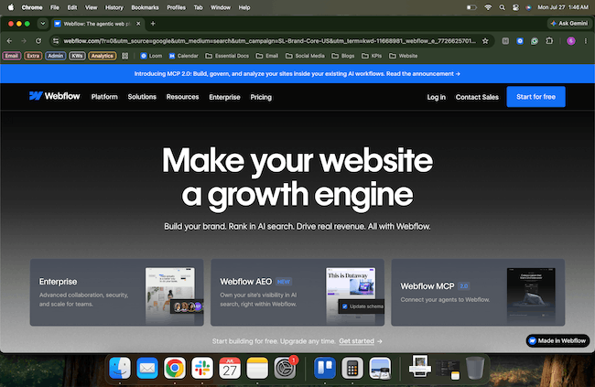Click Log in
This screenshot has width=595, height=387.
[x=437, y=97]
